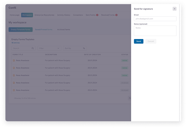Click the second row's Active status badge
The width and height of the screenshot is (187, 128).
point(125,68)
